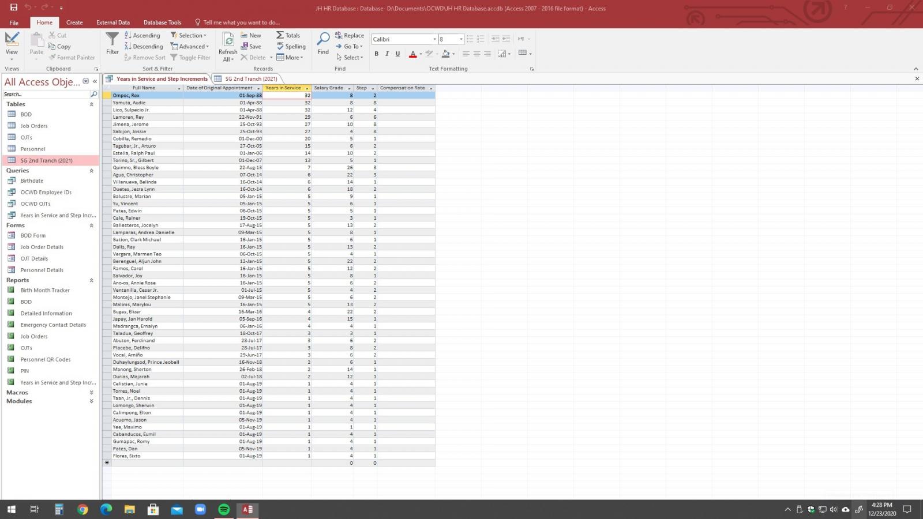
Task: Align text right
Action: tap(487, 54)
